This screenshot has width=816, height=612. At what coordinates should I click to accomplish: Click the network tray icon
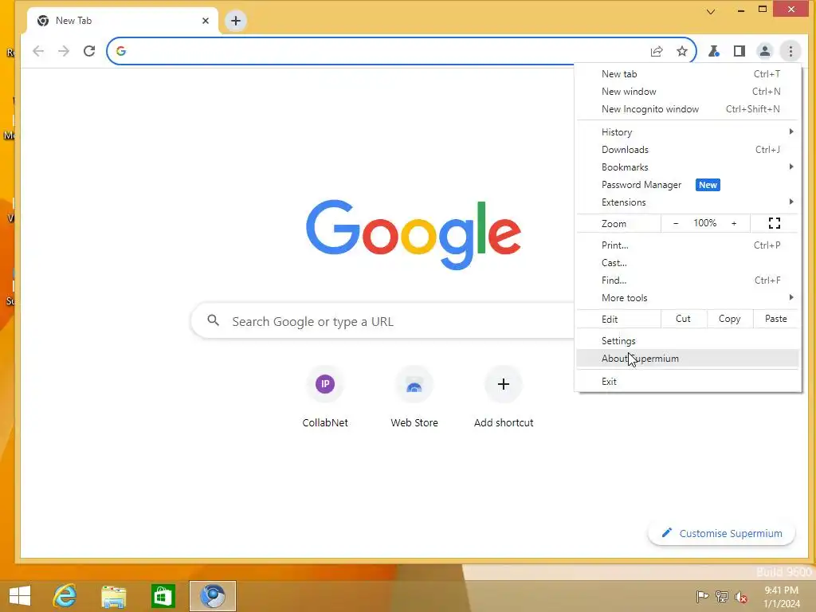(722, 596)
